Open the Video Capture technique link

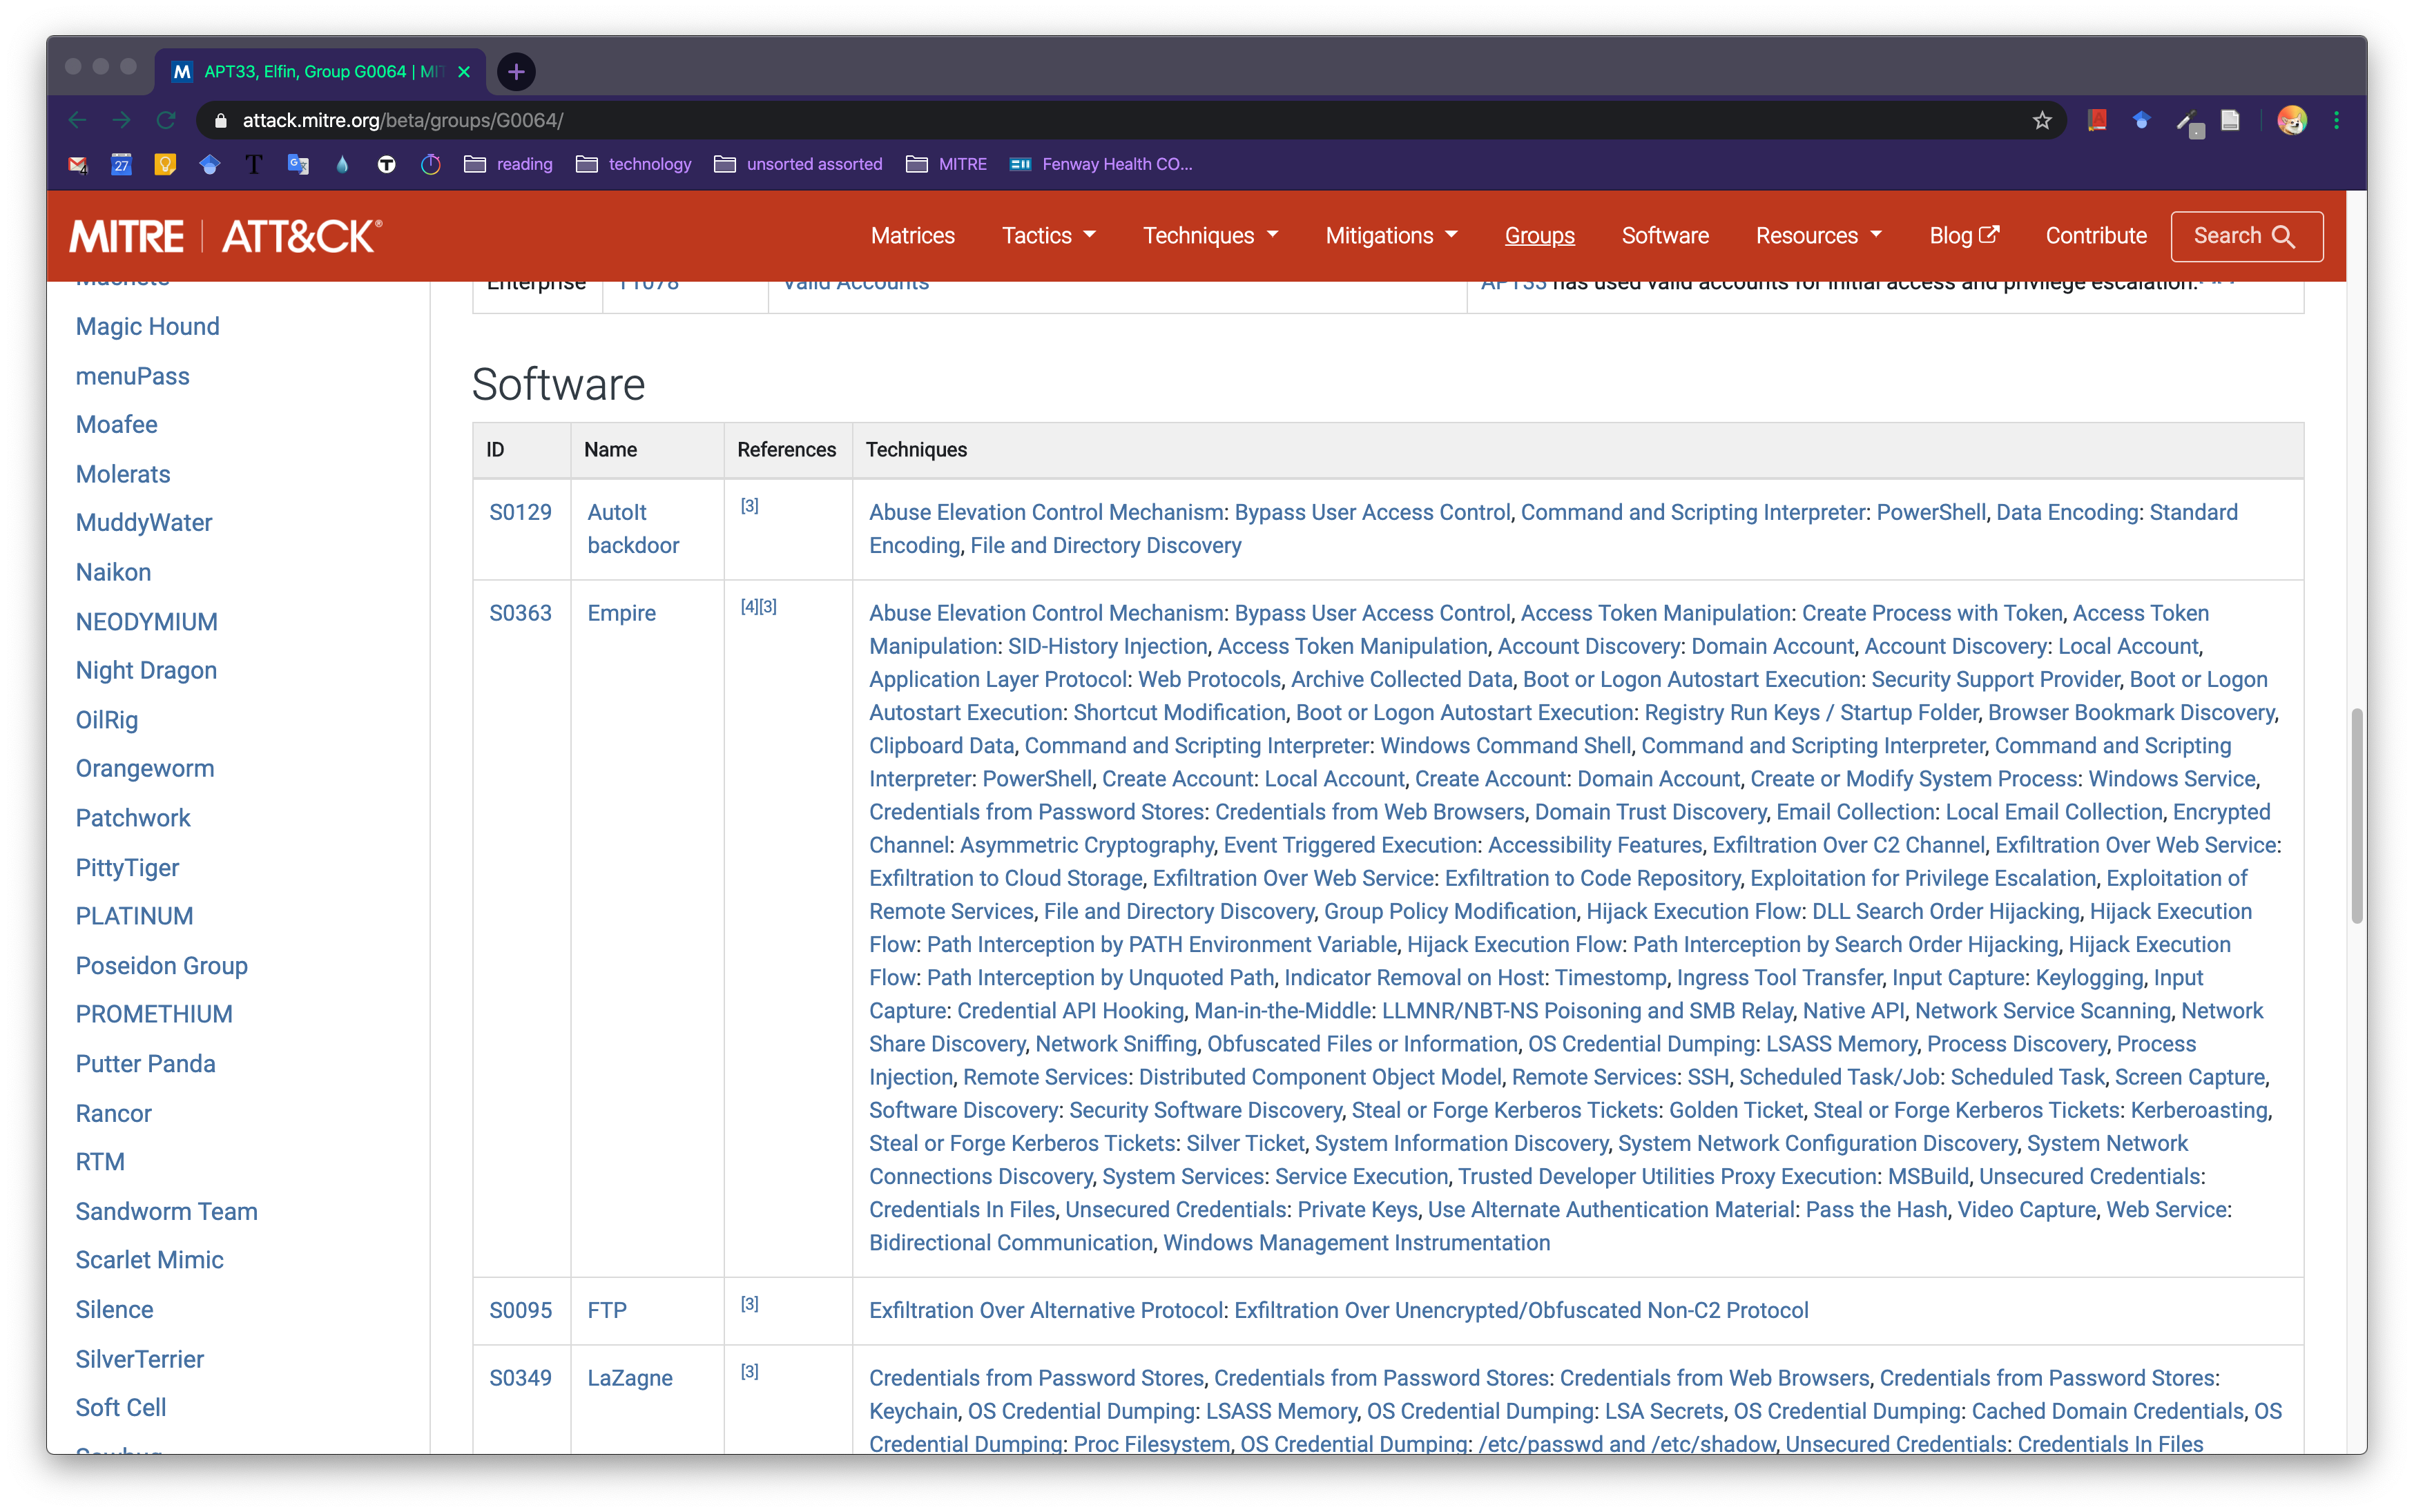coord(2026,1209)
